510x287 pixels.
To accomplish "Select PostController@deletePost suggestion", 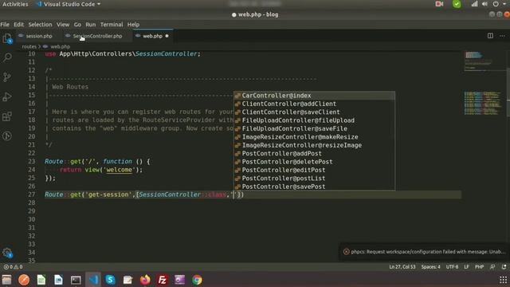I will tap(314, 162).
